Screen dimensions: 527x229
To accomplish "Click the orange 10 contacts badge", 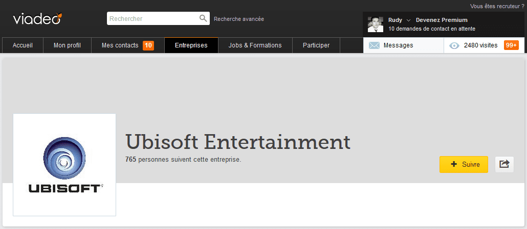I will (x=148, y=45).
